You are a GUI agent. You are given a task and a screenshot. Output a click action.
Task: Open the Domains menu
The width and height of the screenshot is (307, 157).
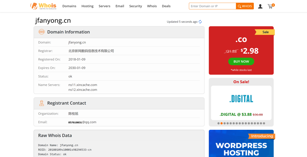(x=69, y=6)
